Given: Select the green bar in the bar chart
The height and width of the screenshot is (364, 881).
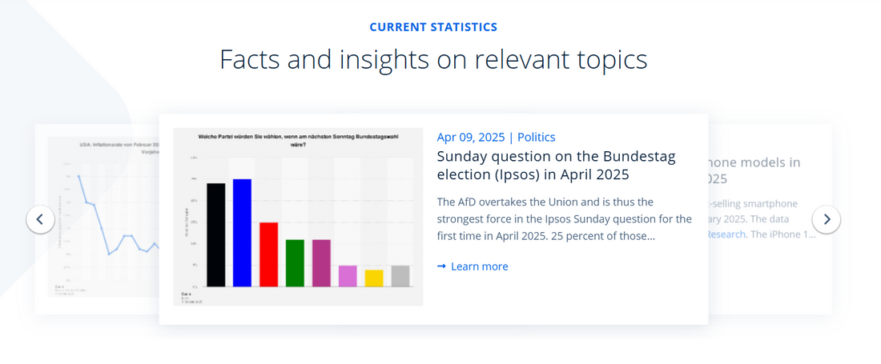Looking at the screenshot, I should (295, 262).
